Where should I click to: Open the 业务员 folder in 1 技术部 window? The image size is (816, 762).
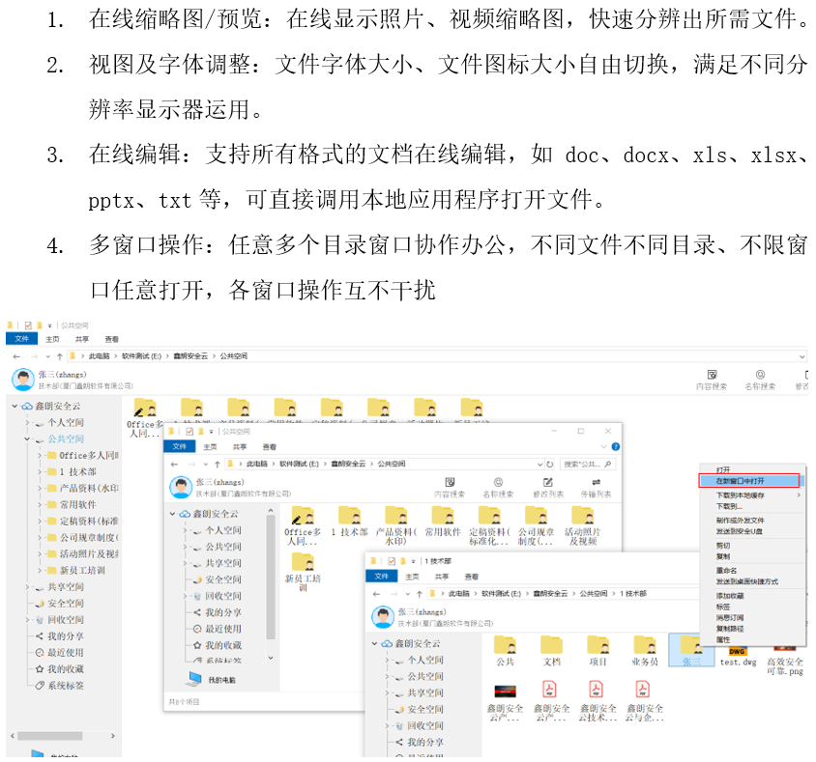pos(644,646)
